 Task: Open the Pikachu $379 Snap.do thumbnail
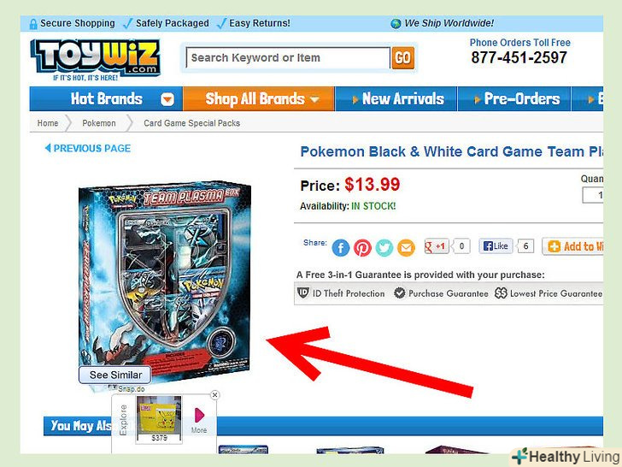pyautogui.click(x=159, y=419)
